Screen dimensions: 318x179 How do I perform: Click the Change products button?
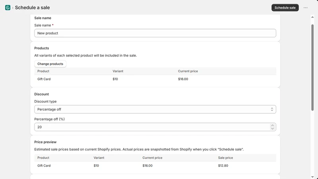[50, 64]
